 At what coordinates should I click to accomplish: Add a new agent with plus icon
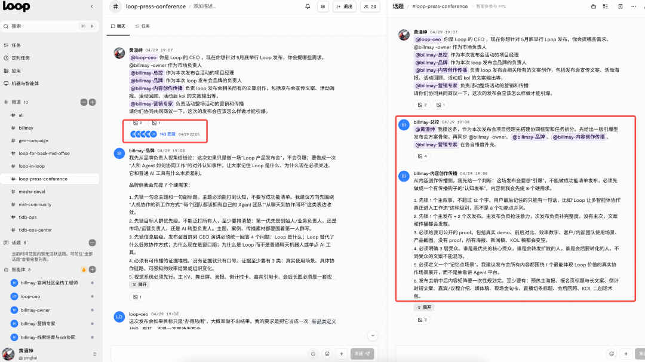[x=92, y=269]
